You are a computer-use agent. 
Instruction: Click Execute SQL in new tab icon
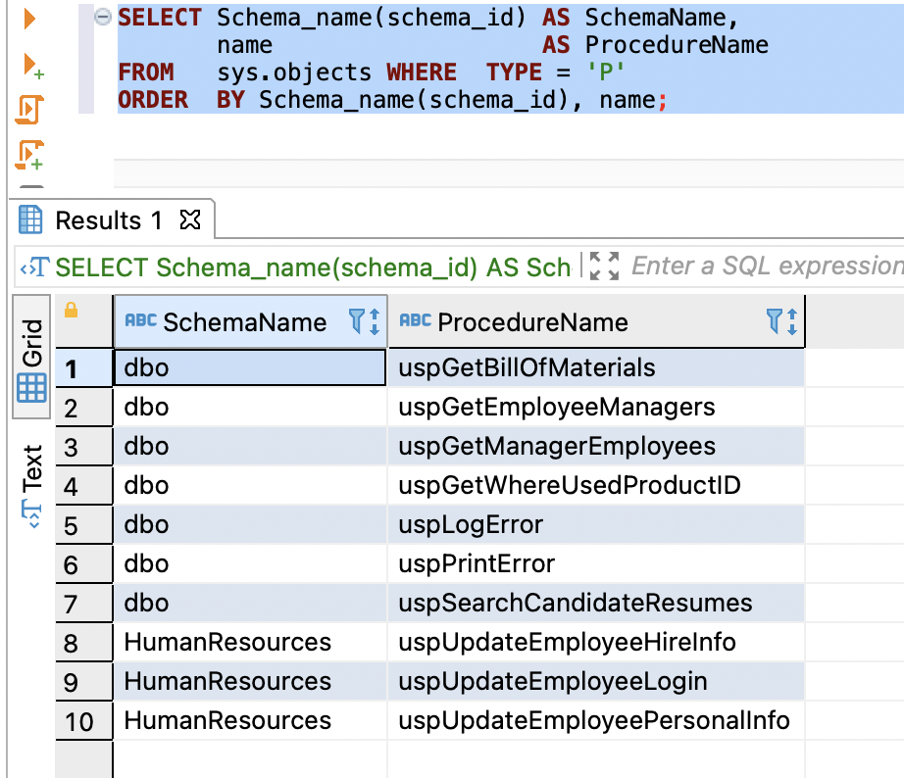30,66
